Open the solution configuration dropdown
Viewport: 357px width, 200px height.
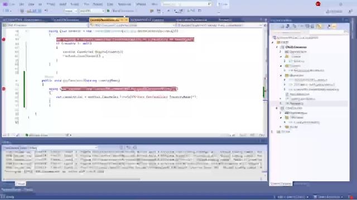tap(70, 11)
